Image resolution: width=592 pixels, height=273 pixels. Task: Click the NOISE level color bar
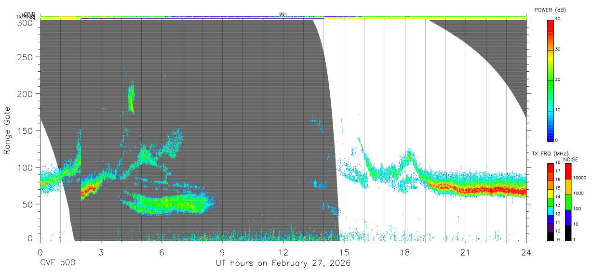(568, 202)
